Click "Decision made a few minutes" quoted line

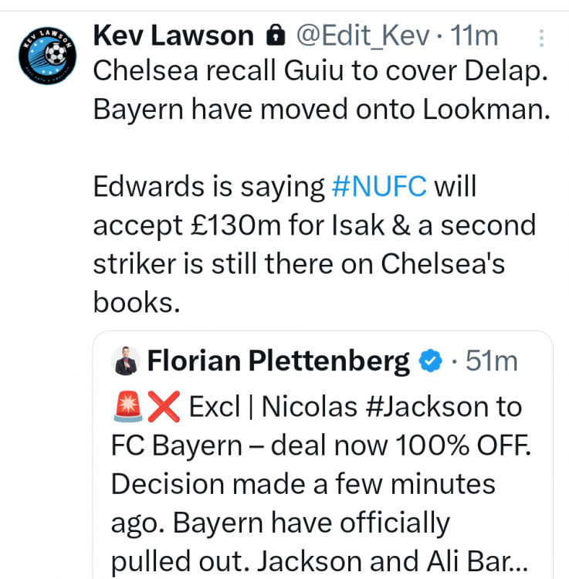(303, 484)
